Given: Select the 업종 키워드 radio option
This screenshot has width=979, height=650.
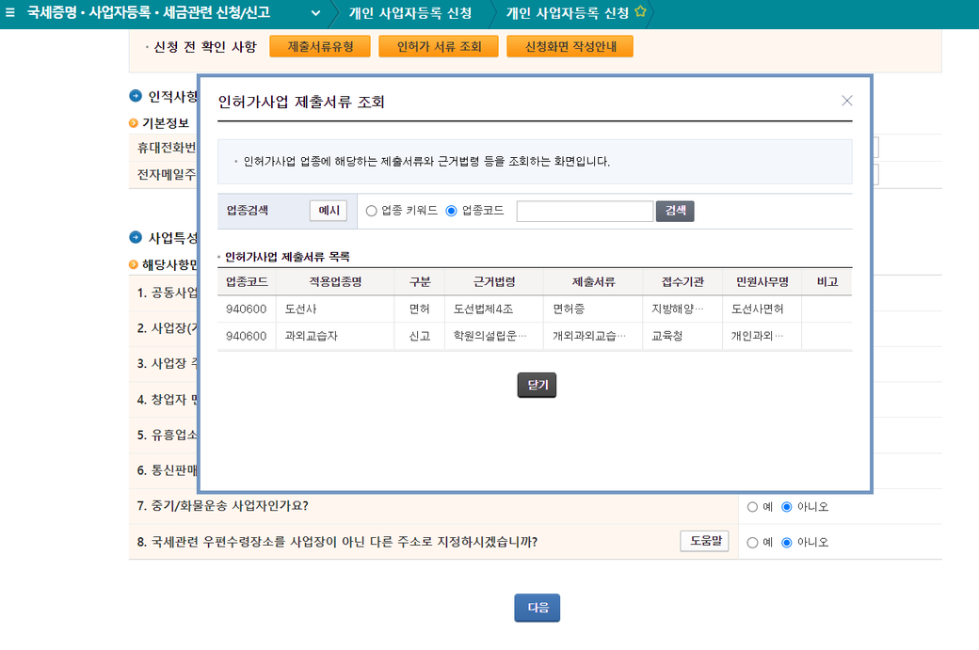Looking at the screenshot, I should [x=371, y=211].
